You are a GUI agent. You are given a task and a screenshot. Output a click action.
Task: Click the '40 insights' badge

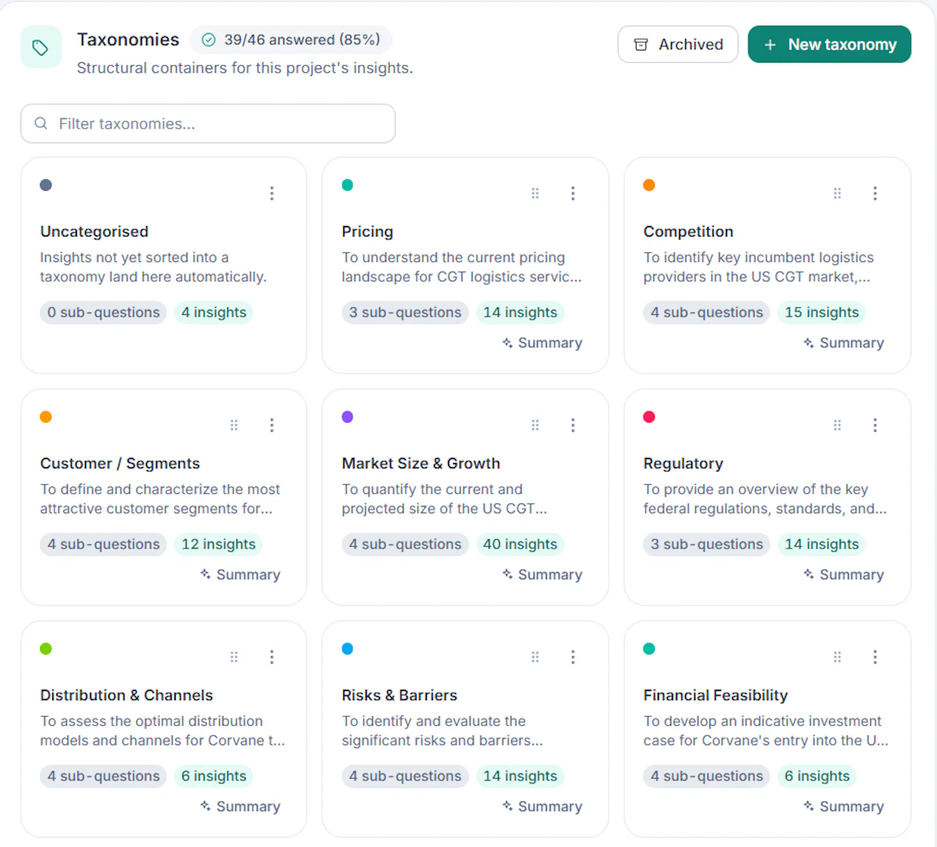coord(520,544)
